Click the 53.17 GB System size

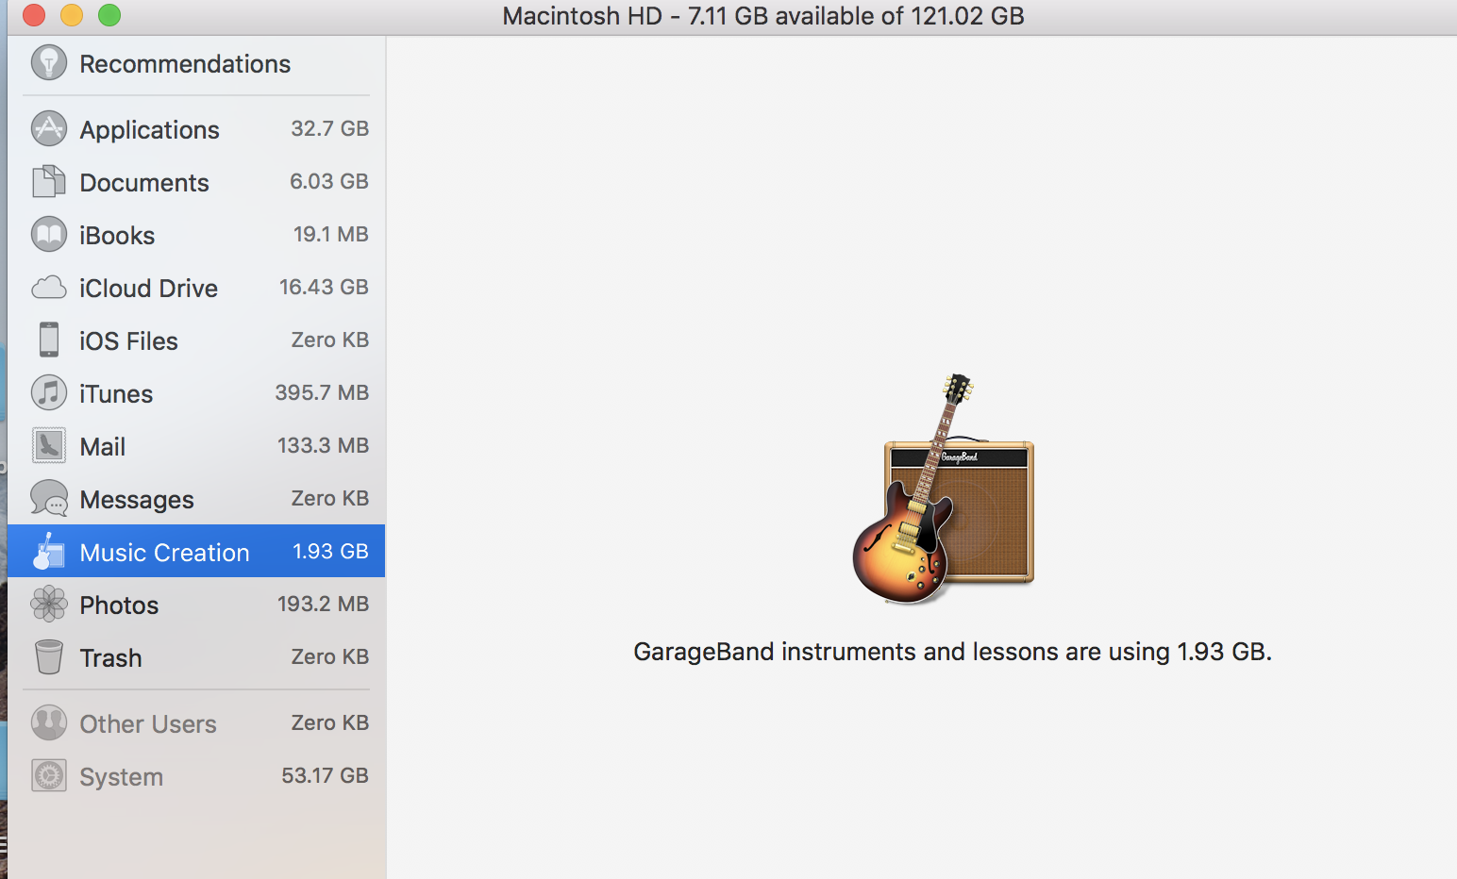[326, 775]
